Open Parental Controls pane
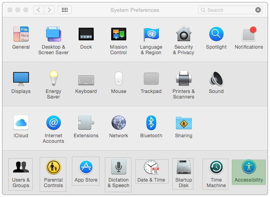 click(x=53, y=174)
